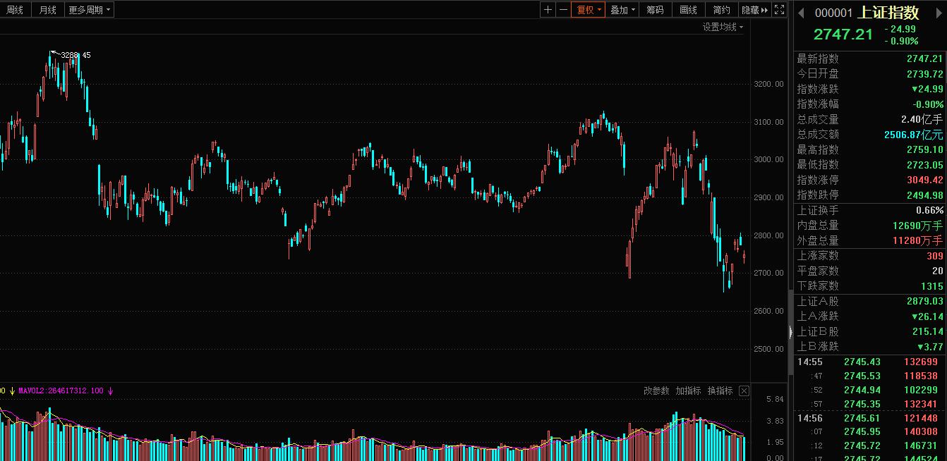Open the 叠加 overlay dropdown
The width and height of the screenshot is (947, 461).
622,10
